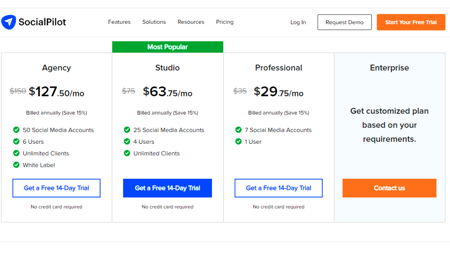Image resolution: width=450 pixels, height=253 pixels.
Task: Expand the Resources menu
Action: click(191, 22)
